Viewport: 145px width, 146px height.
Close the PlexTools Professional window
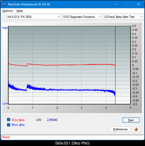point(139,4)
